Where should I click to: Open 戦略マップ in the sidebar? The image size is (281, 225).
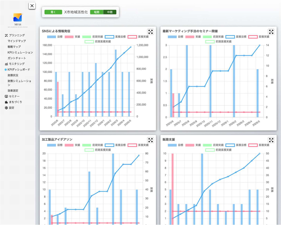tap(14, 47)
